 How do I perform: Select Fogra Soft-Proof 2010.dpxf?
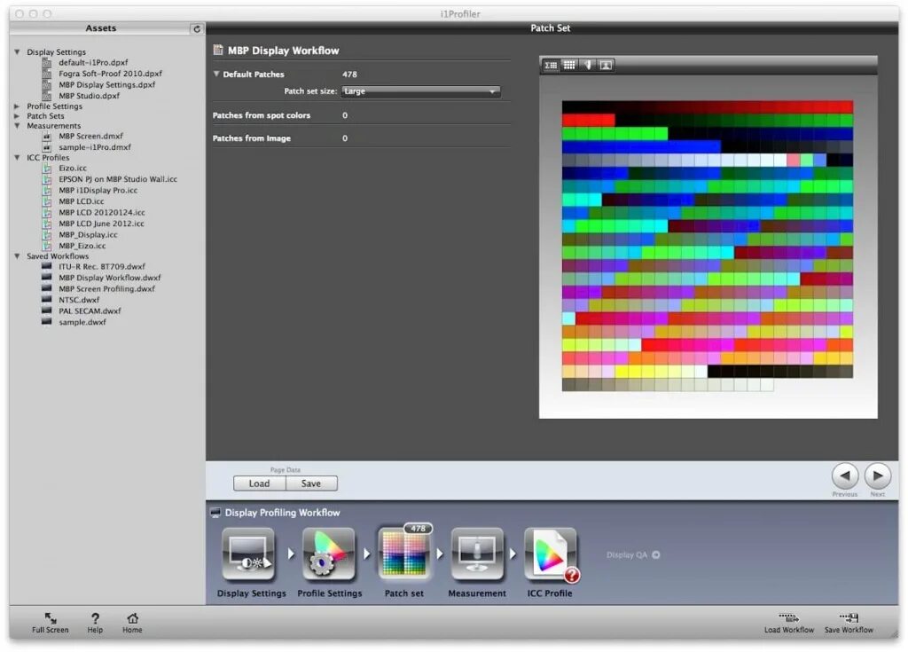click(x=110, y=74)
